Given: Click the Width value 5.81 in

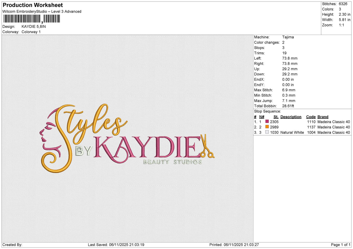Looking at the screenshot, I should (x=344, y=20).
